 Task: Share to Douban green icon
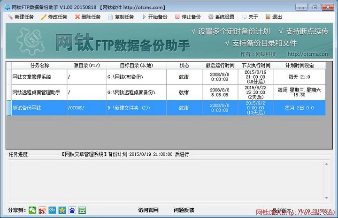click(82, 210)
